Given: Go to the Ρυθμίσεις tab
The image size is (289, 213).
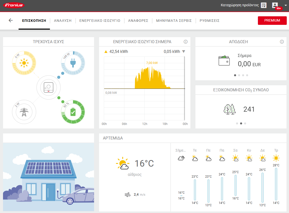Looking at the screenshot, I should tap(209, 21).
